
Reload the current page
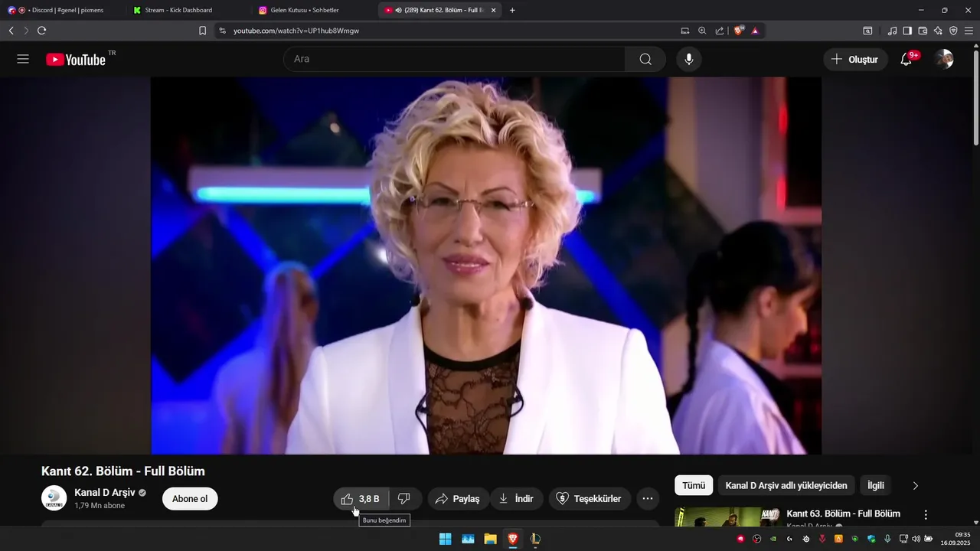click(x=42, y=31)
